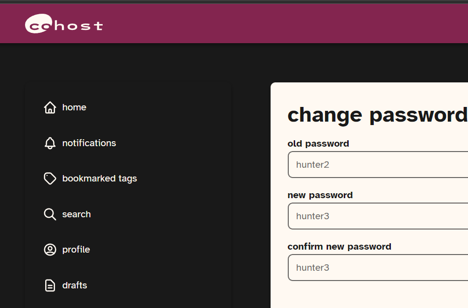Click the tag icon for bookmarked tags
Image resolution: width=468 pixels, height=308 pixels.
[x=50, y=179]
